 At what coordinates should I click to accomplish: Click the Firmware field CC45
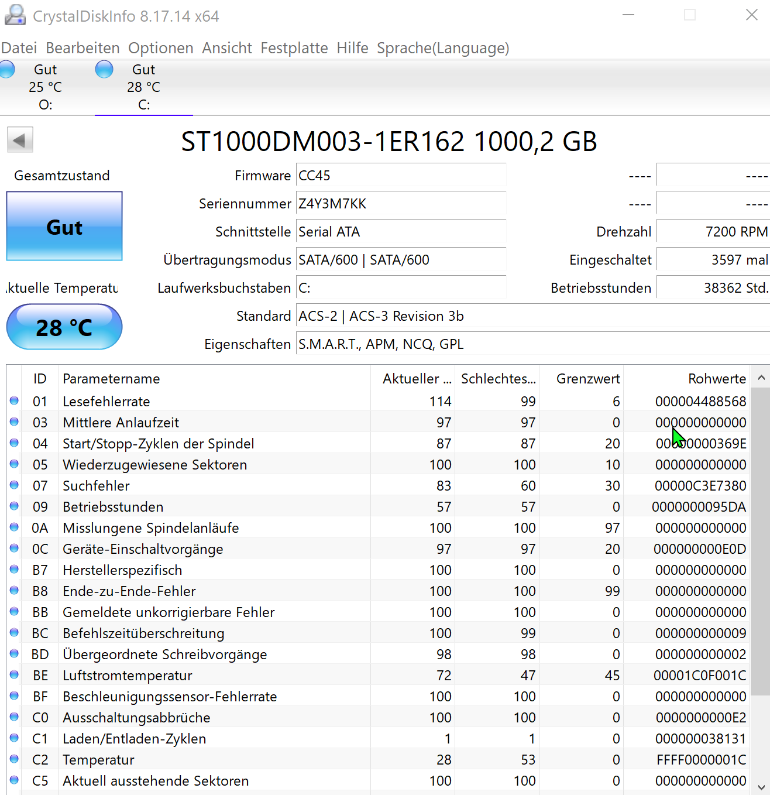point(401,176)
